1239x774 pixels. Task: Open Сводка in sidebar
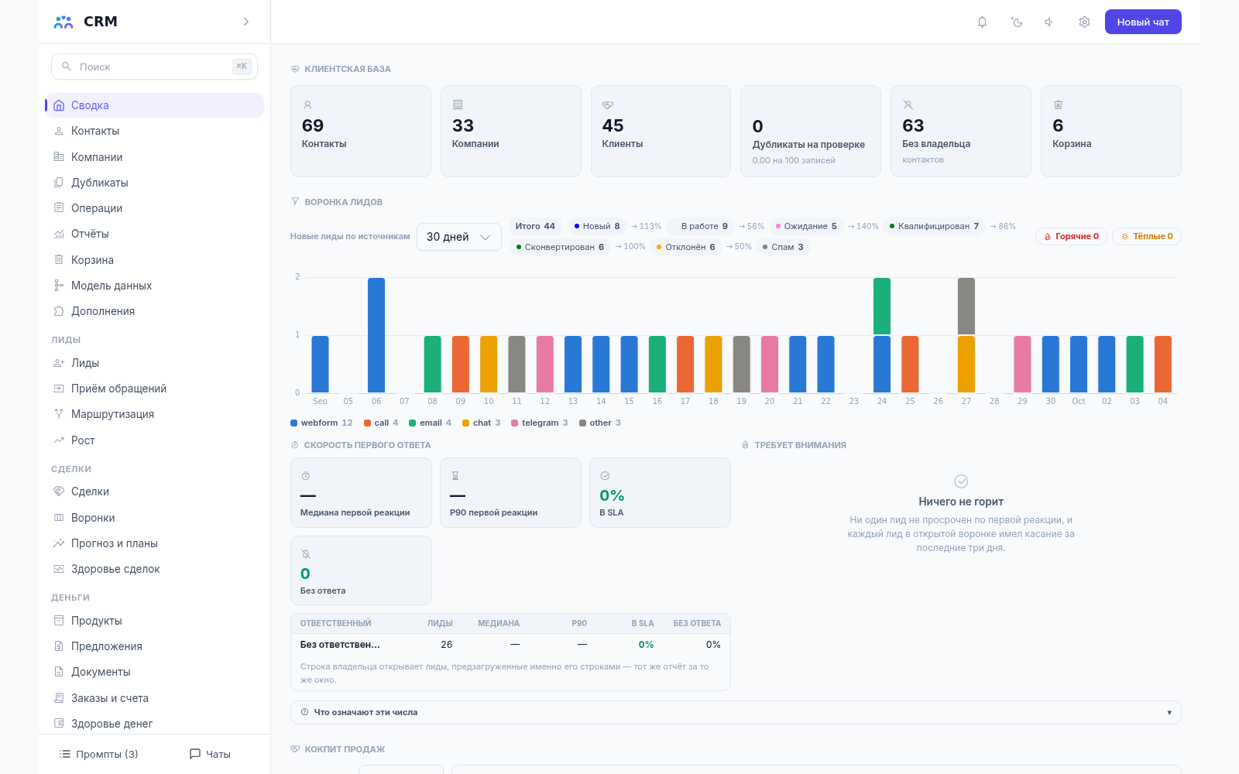(x=154, y=105)
